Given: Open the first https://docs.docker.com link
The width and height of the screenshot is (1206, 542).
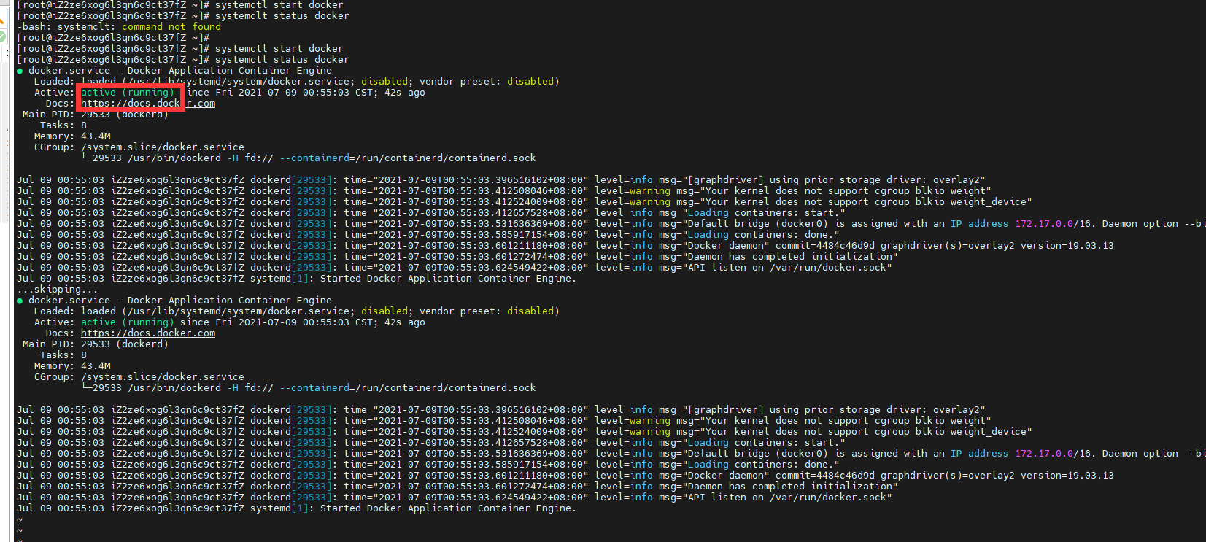Looking at the screenshot, I should pos(147,104).
